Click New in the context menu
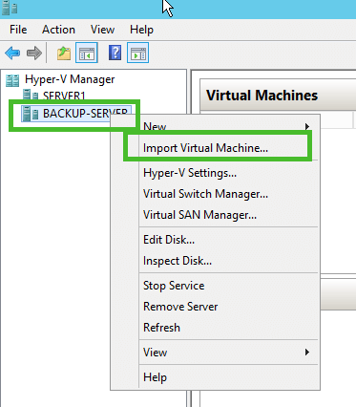 tap(155, 126)
